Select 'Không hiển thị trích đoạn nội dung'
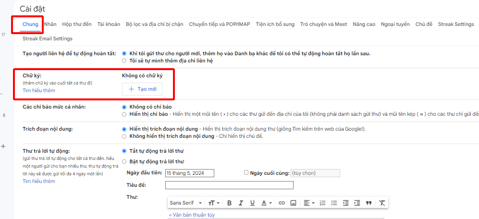Image resolution: width=479 pixels, height=219 pixels. point(124,136)
